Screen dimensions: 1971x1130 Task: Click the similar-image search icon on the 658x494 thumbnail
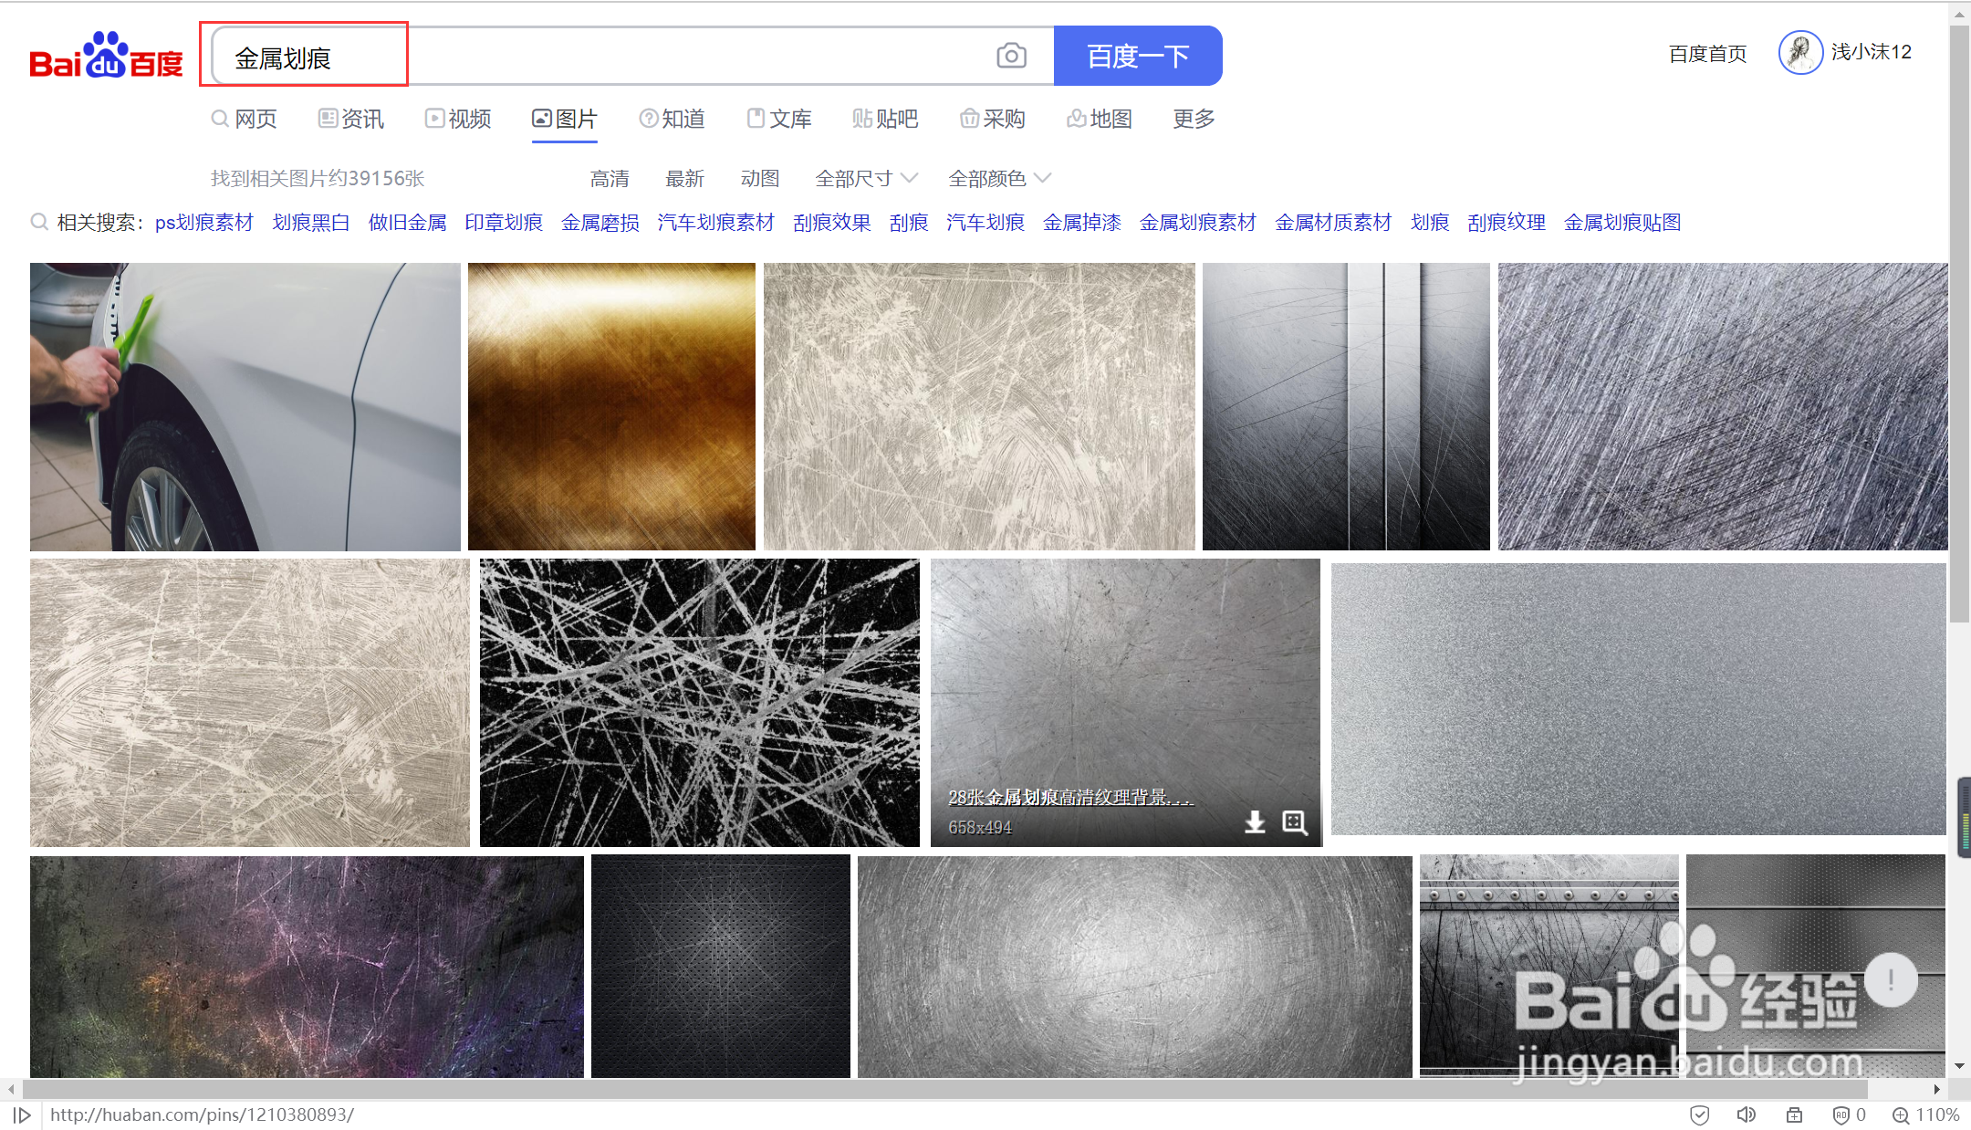point(1294,822)
